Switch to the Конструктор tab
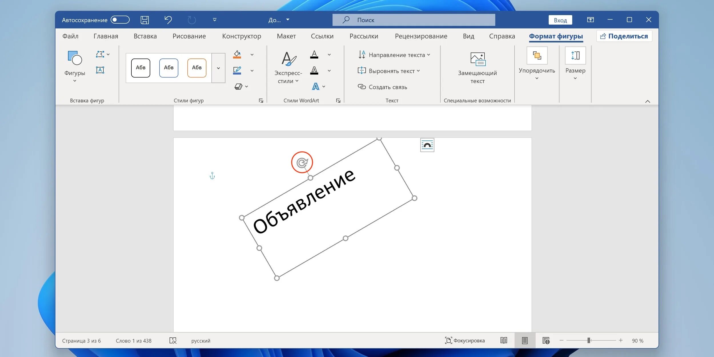Viewport: 714px width, 357px height. tap(242, 36)
